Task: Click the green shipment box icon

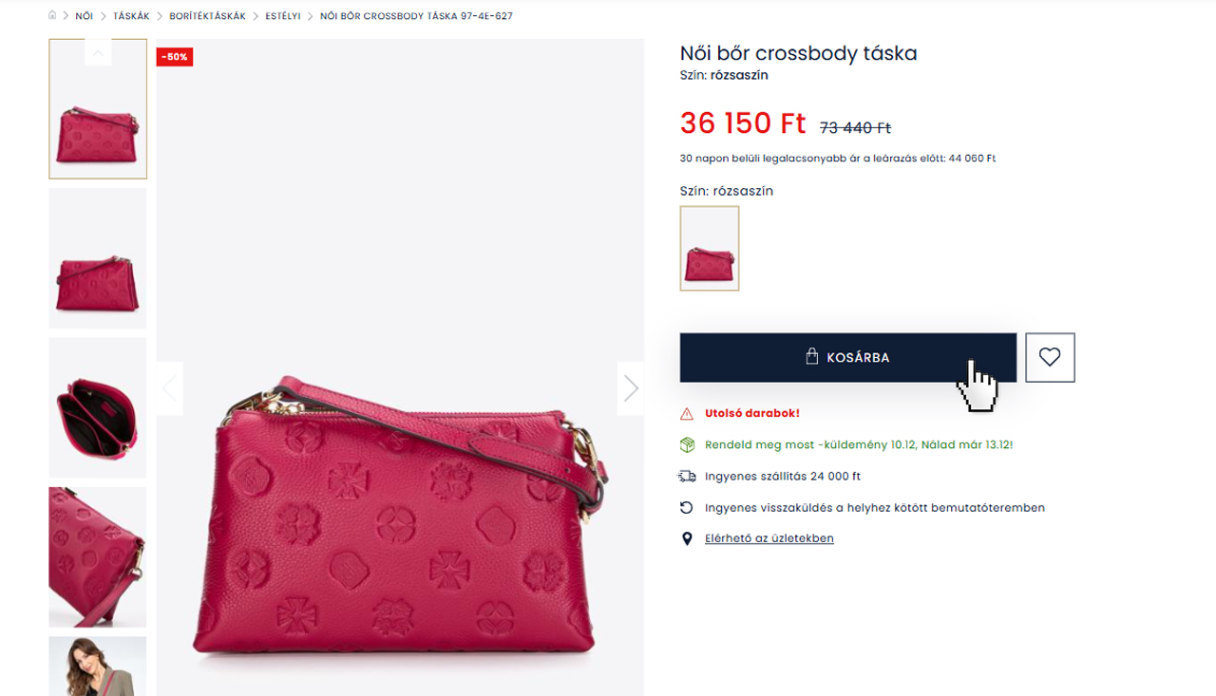Action: [x=687, y=444]
